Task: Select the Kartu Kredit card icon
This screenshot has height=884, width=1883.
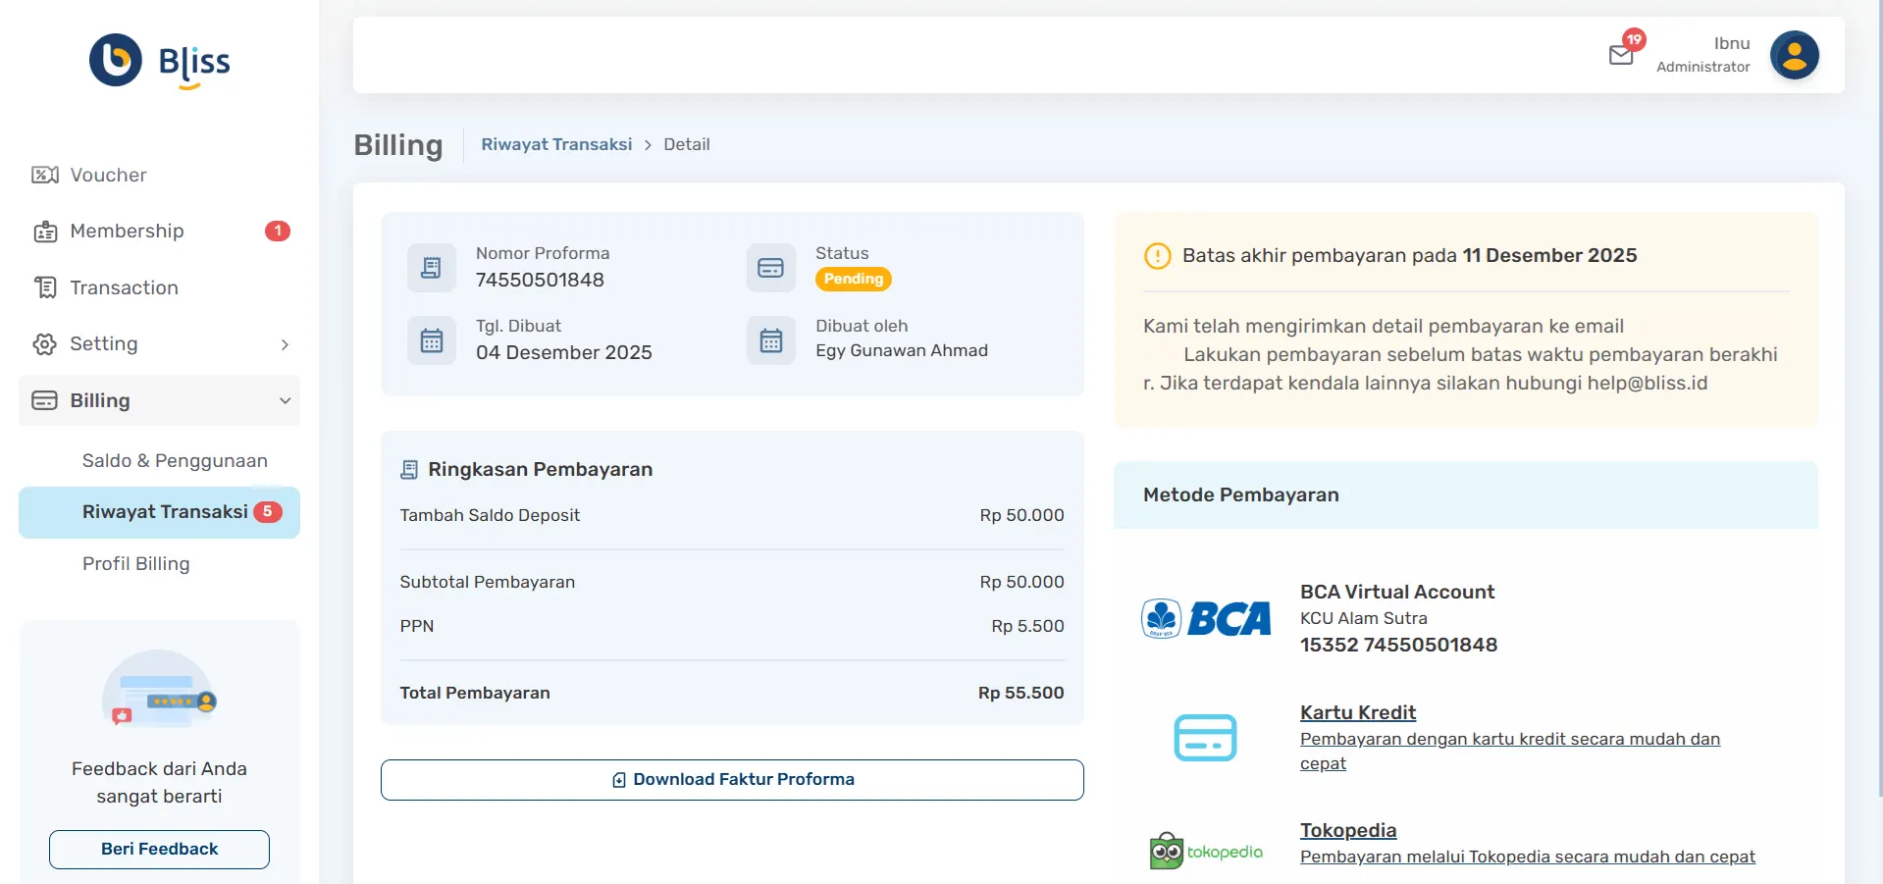Action: (1205, 737)
